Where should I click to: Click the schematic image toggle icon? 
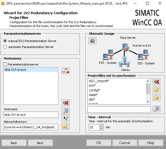(92, 41)
